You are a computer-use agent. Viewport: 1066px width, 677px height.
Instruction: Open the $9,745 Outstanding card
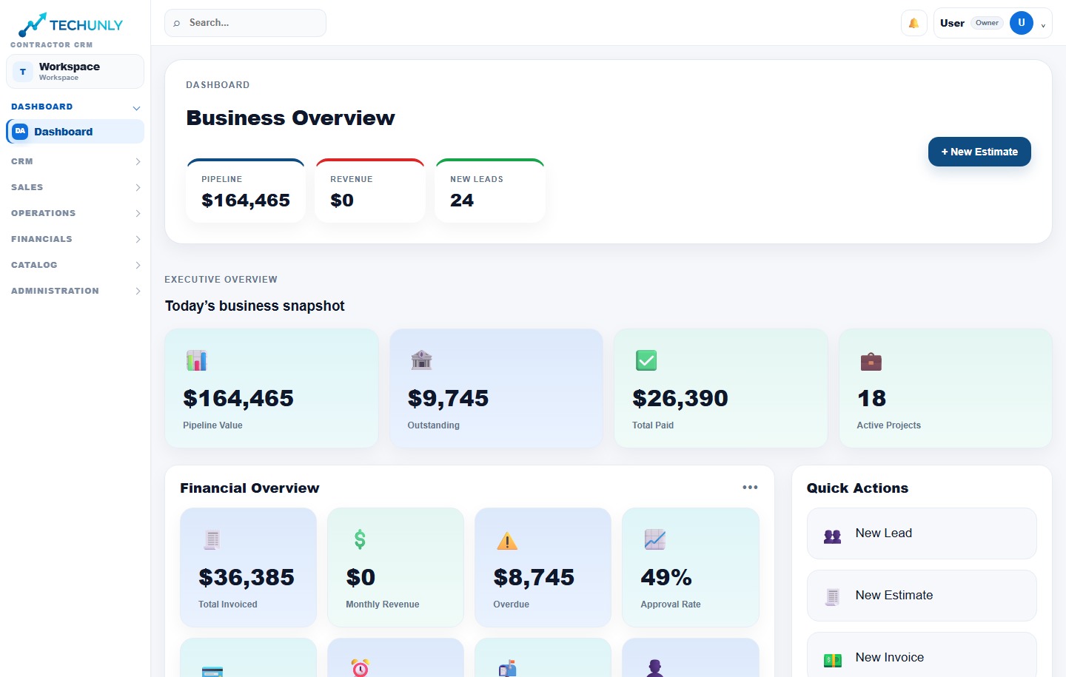496,388
